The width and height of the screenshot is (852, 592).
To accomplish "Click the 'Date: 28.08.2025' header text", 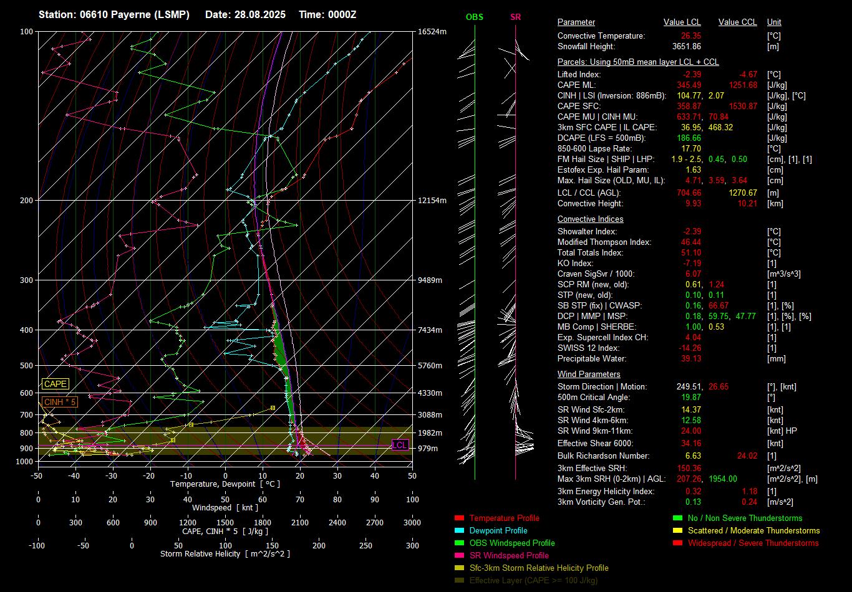I will pos(245,14).
